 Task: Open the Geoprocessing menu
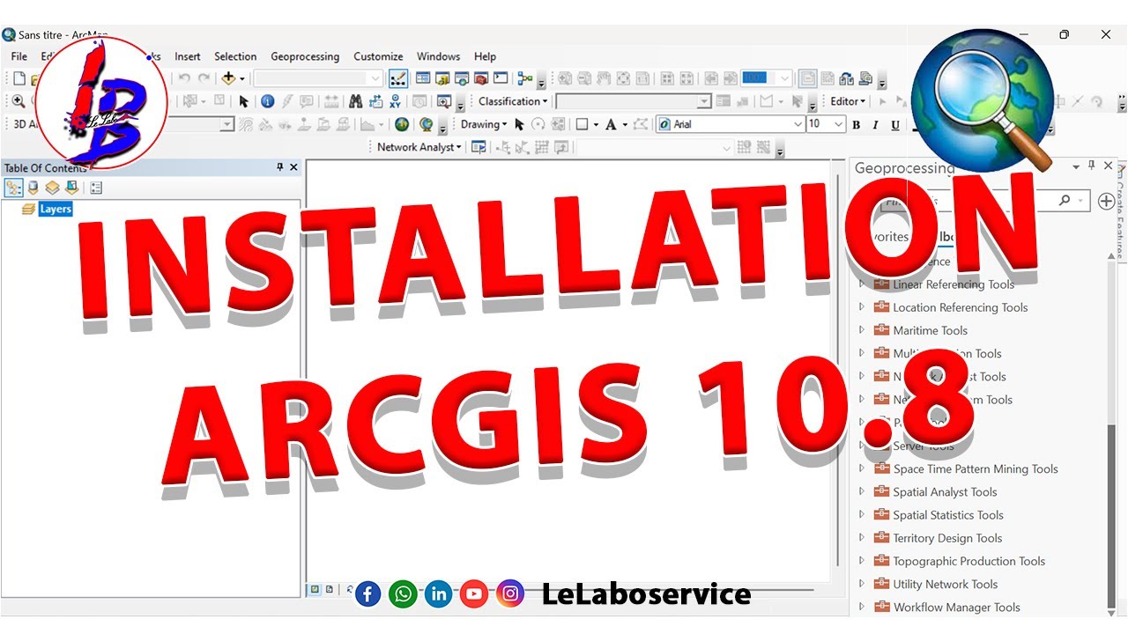[305, 56]
